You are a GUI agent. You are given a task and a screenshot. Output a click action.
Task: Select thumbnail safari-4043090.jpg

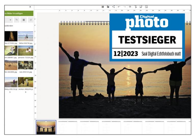11,65
